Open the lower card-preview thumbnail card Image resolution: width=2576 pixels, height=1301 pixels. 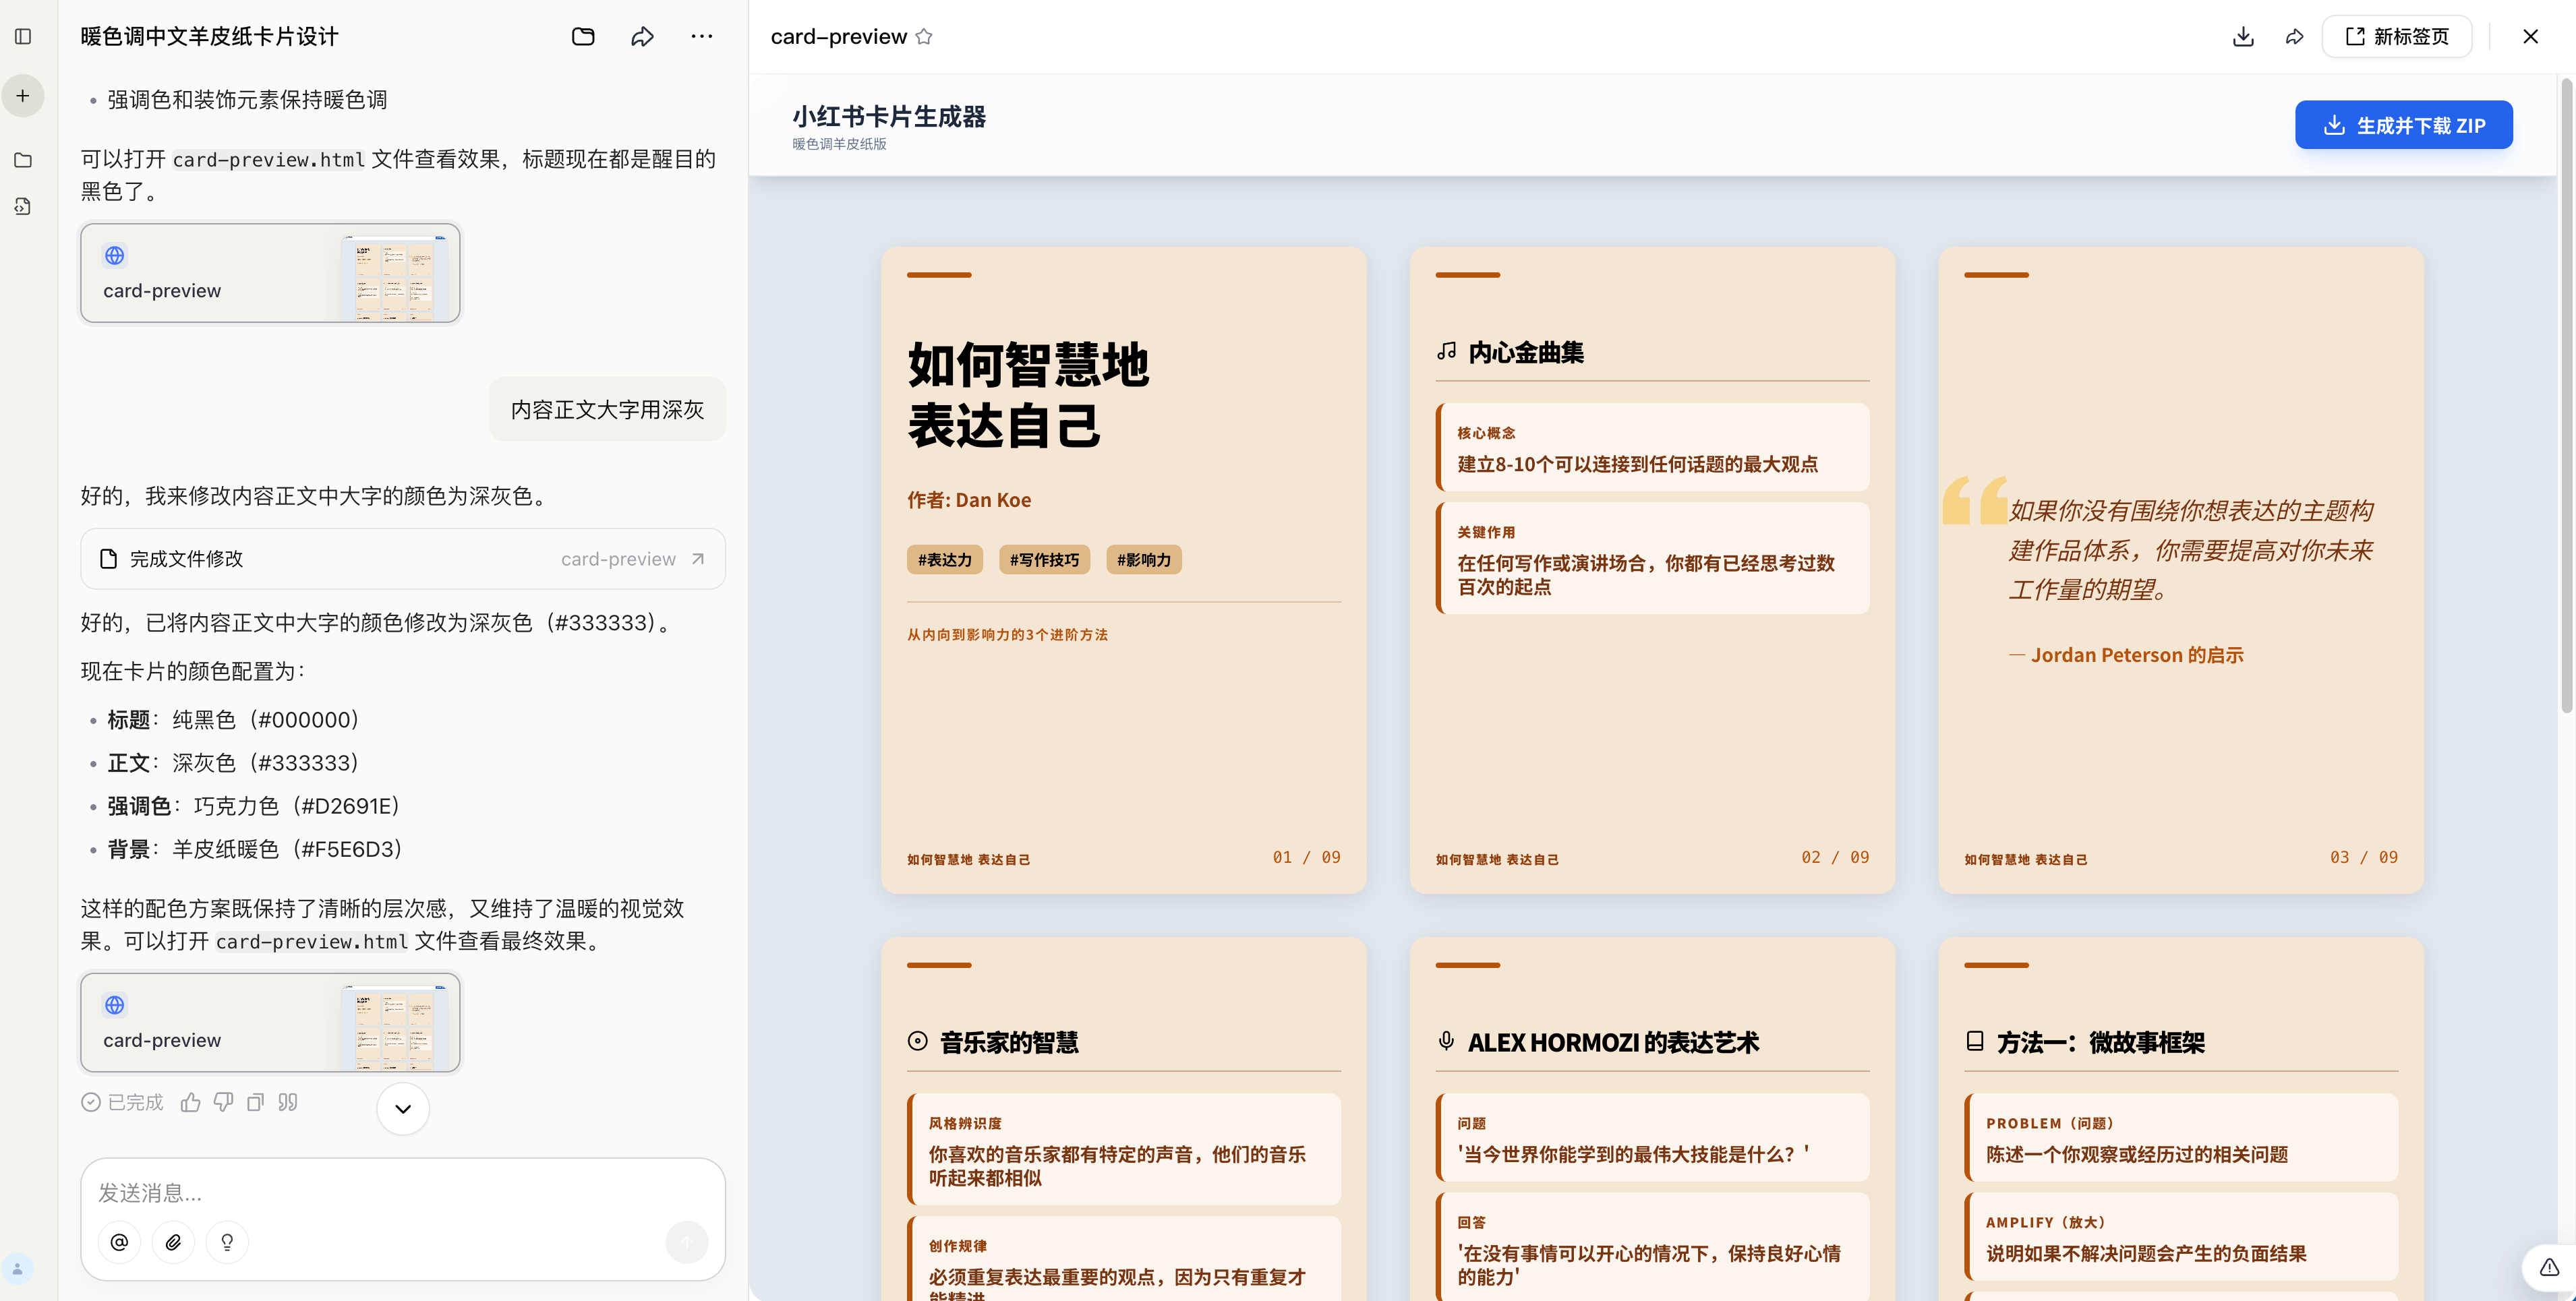[270, 1022]
